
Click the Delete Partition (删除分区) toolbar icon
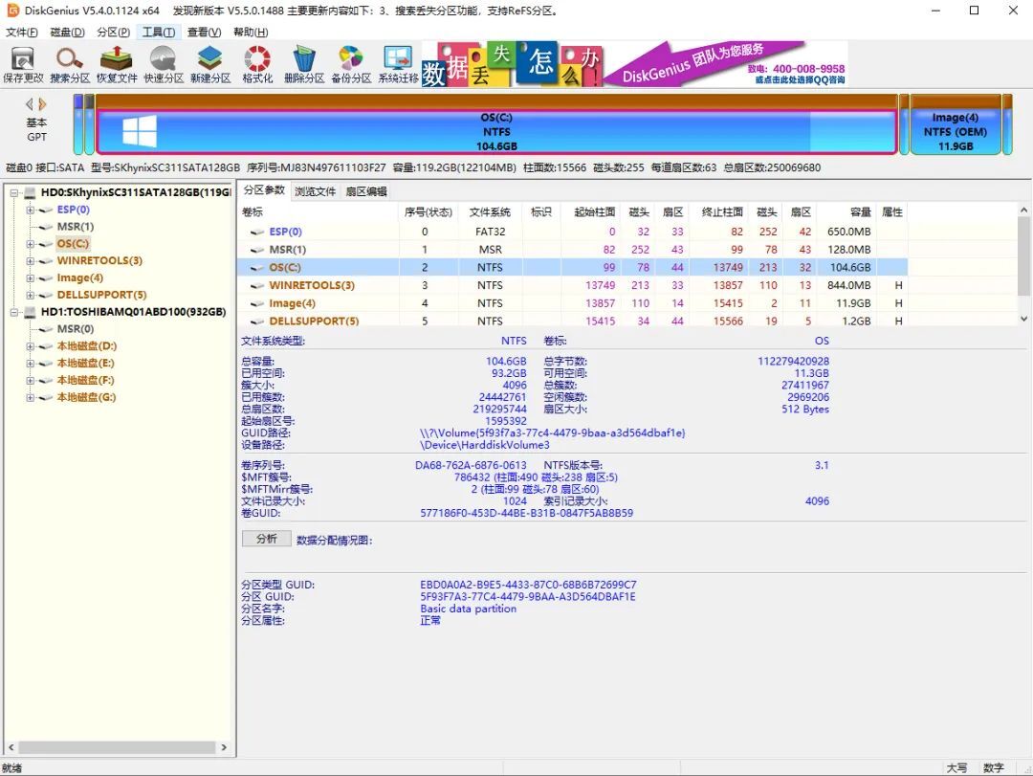pos(304,64)
